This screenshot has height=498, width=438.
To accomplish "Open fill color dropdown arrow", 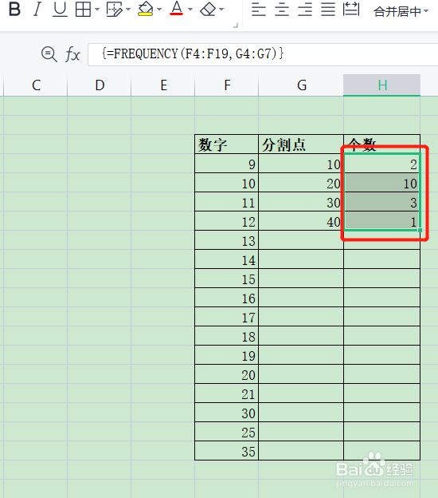I will click(159, 10).
